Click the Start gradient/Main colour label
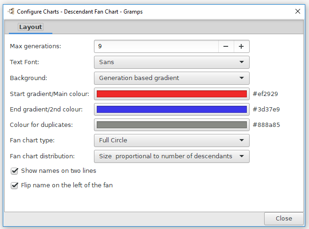 [x=50, y=94]
